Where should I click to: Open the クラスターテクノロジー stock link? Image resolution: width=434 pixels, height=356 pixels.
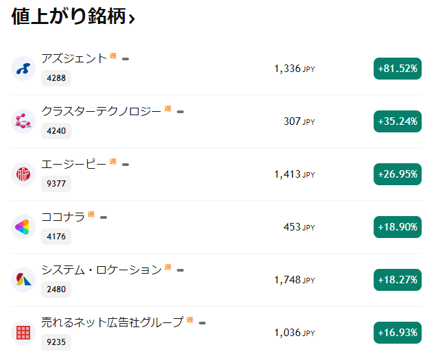click(x=101, y=112)
